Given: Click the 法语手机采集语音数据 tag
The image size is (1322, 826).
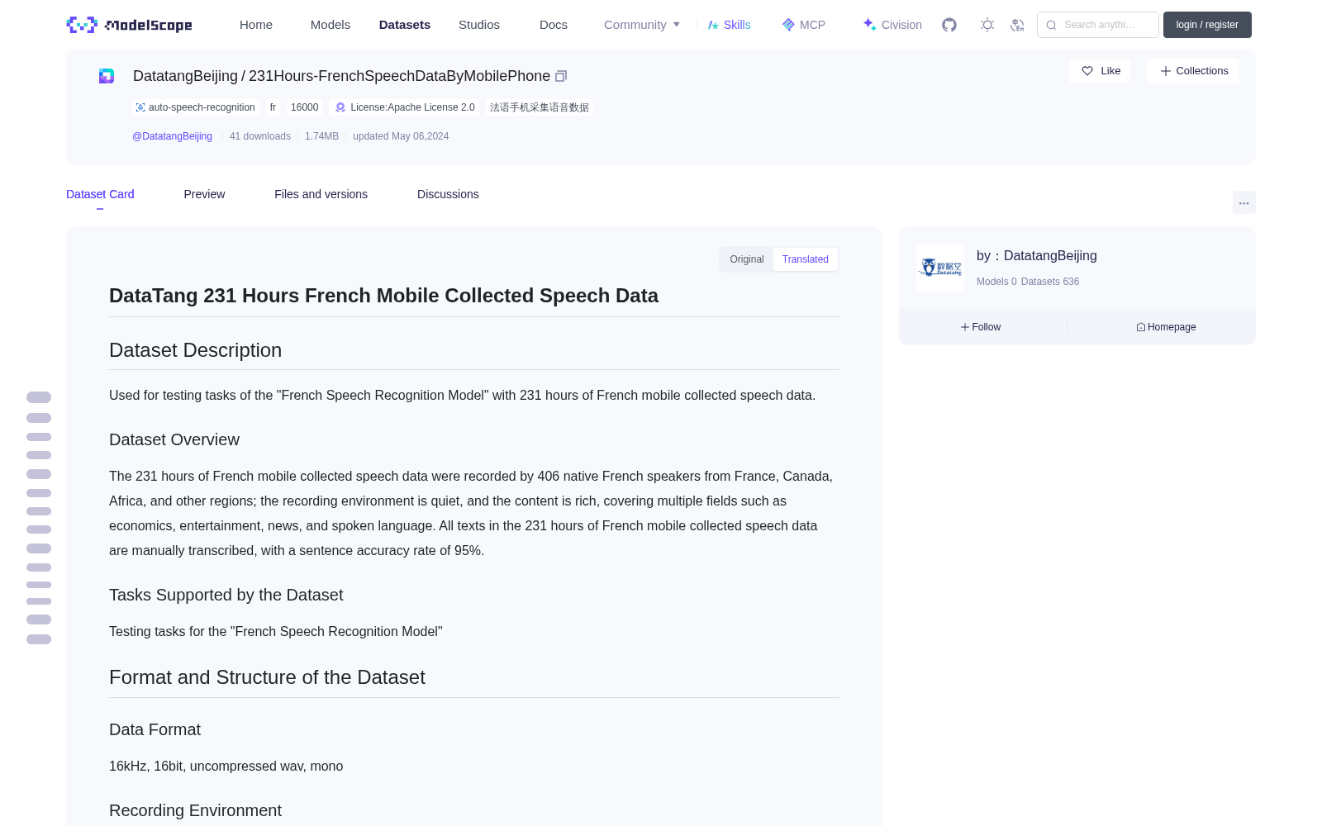Looking at the screenshot, I should (540, 107).
